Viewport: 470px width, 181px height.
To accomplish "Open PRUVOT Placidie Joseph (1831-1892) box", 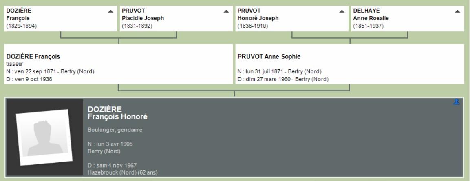I will point(176,19).
